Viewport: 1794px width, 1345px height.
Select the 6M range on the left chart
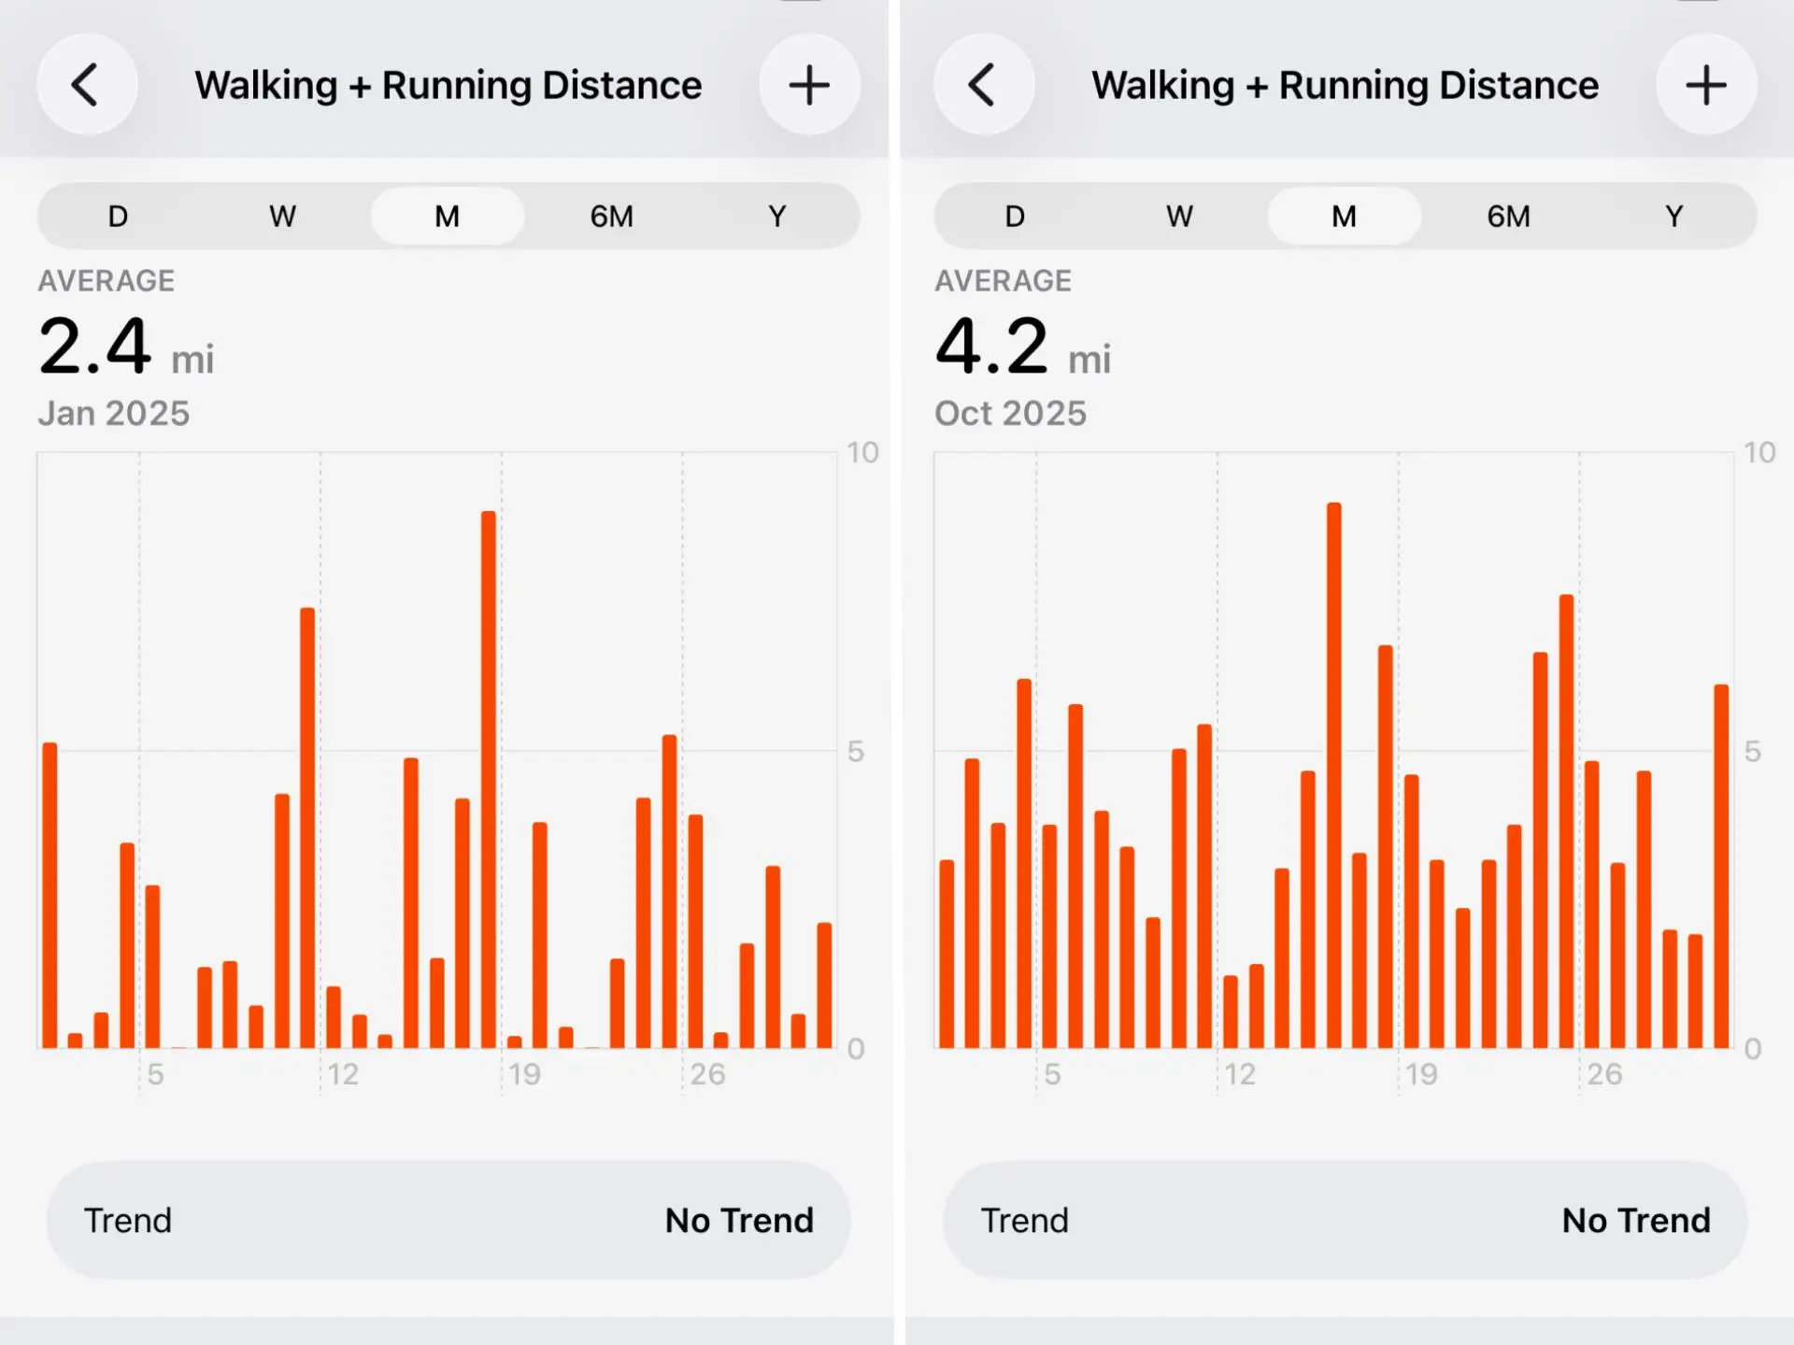(612, 216)
